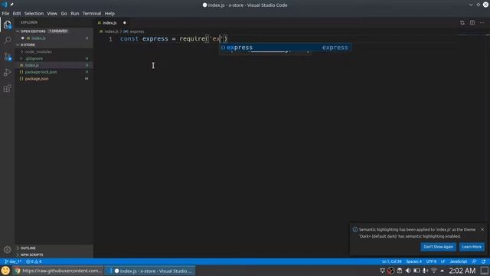This screenshot has width=490, height=276.
Task: Show hidden system tray icons arrow
Action: point(442,271)
